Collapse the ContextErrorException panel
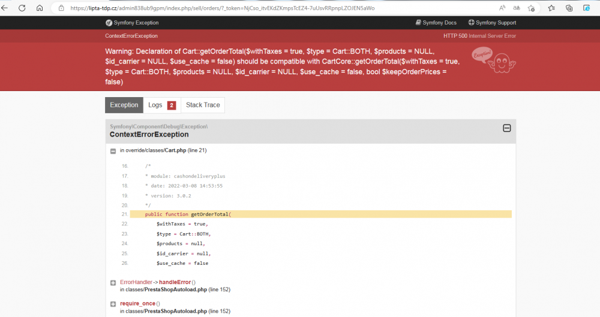Viewport: 600px width, 317px height. pyautogui.click(x=506, y=128)
